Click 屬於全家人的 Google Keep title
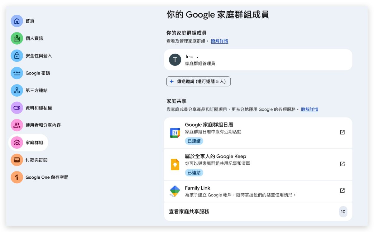The width and height of the screenshot is (374, 232). (216, 156)
